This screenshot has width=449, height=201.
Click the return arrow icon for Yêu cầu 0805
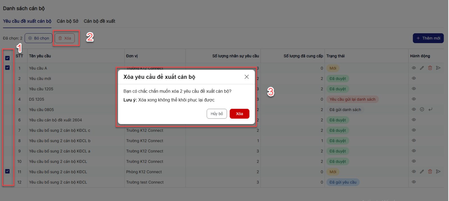[430, 109]
